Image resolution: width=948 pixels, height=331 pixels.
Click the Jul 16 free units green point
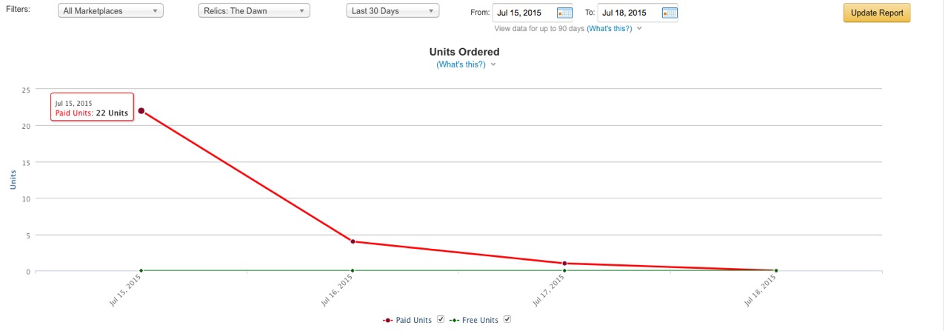click(353, 270)
